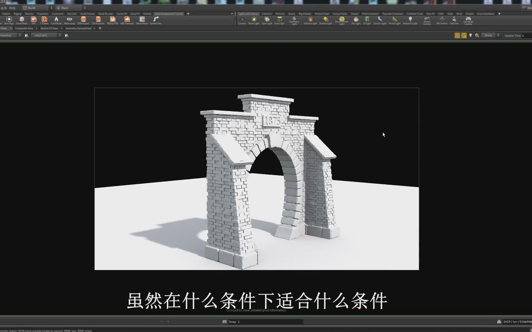Select the Detail Mesh tool
Screen dimensions: 532x332
(142, 21)
